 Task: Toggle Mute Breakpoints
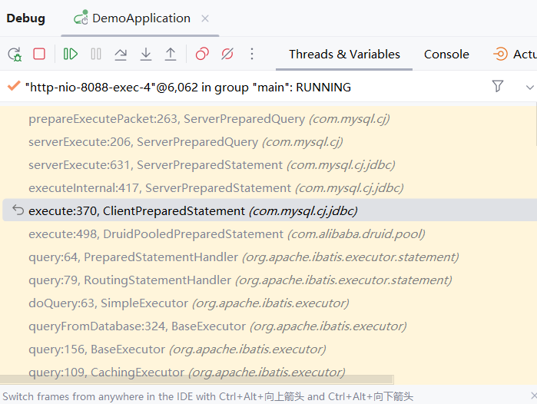pos(227,54)
